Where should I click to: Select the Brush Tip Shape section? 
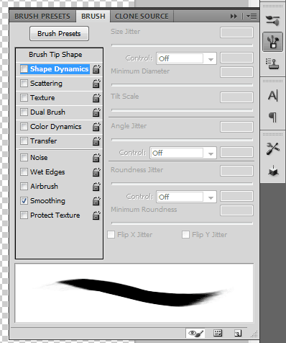tap(55, 55)
